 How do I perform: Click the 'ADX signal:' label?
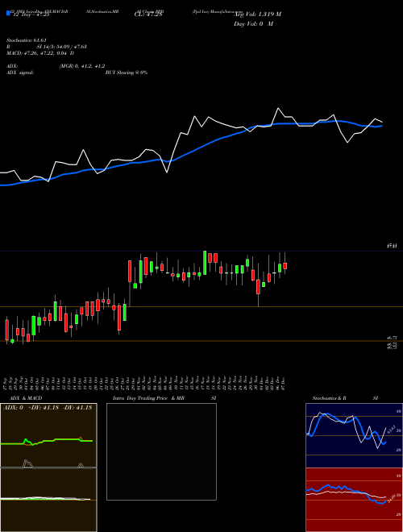tap(19, 73)
